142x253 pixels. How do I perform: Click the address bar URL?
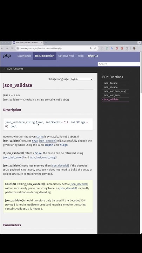(x=41, y=48)
